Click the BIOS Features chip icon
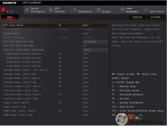This screenshot has width=167, height=126. coord(51,10)
